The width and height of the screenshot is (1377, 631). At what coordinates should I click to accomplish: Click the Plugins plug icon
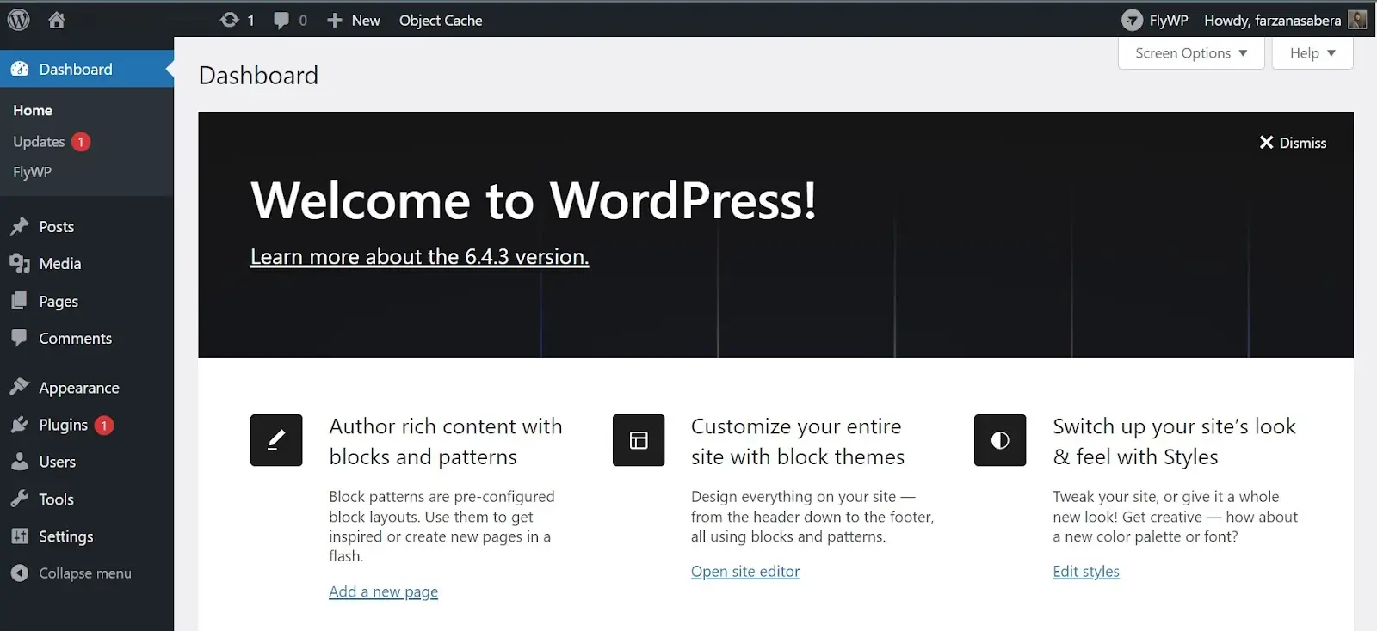pos(20,425)
